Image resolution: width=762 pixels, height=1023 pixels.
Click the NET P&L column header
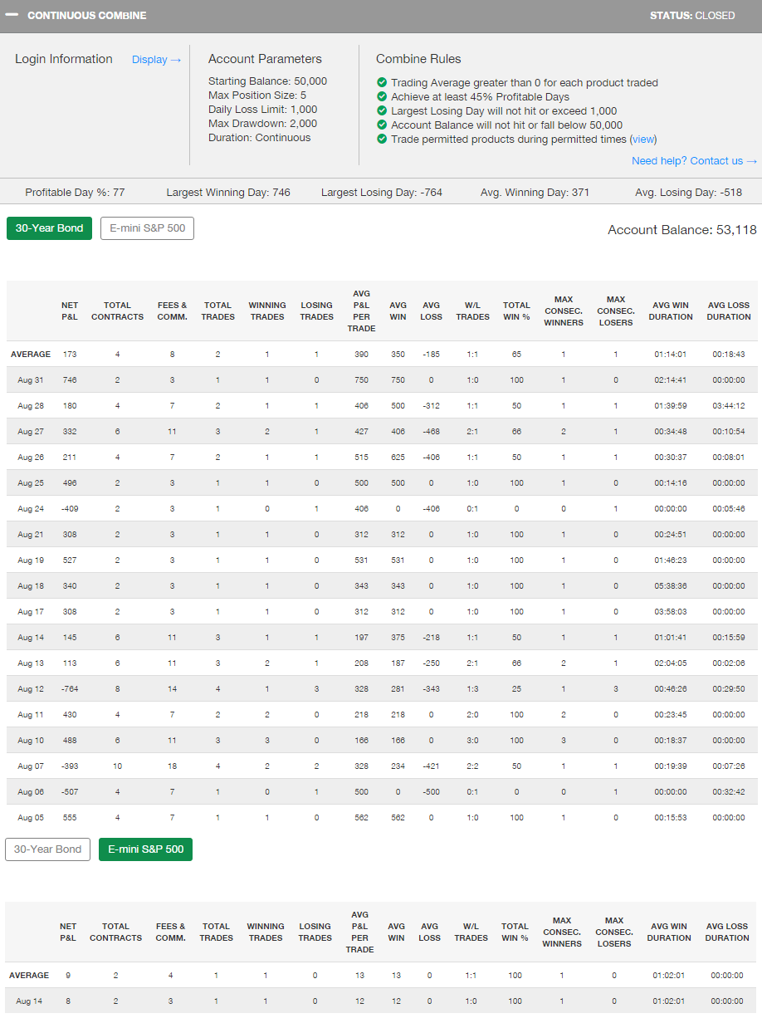(x=70, y=311)
